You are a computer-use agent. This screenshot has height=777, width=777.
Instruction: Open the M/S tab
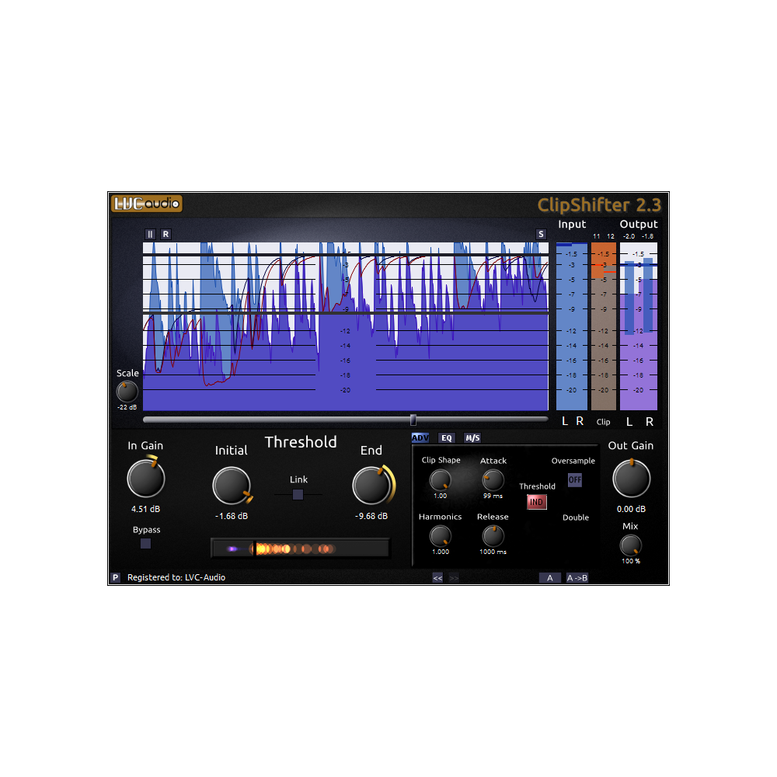(x=472, y=437)
